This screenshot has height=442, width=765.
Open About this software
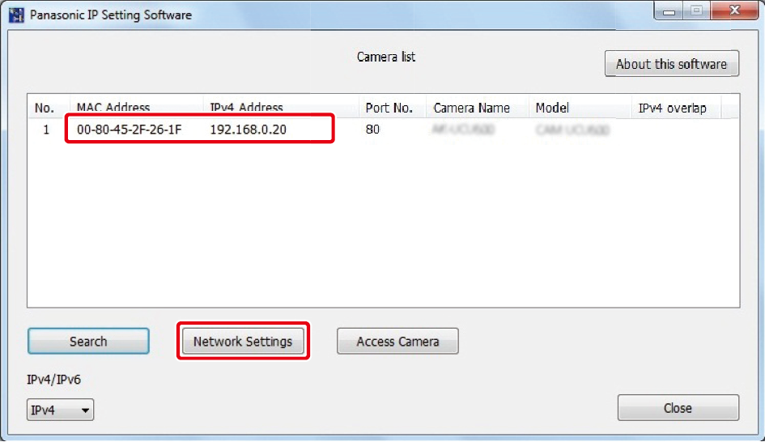tap(671, 65)
